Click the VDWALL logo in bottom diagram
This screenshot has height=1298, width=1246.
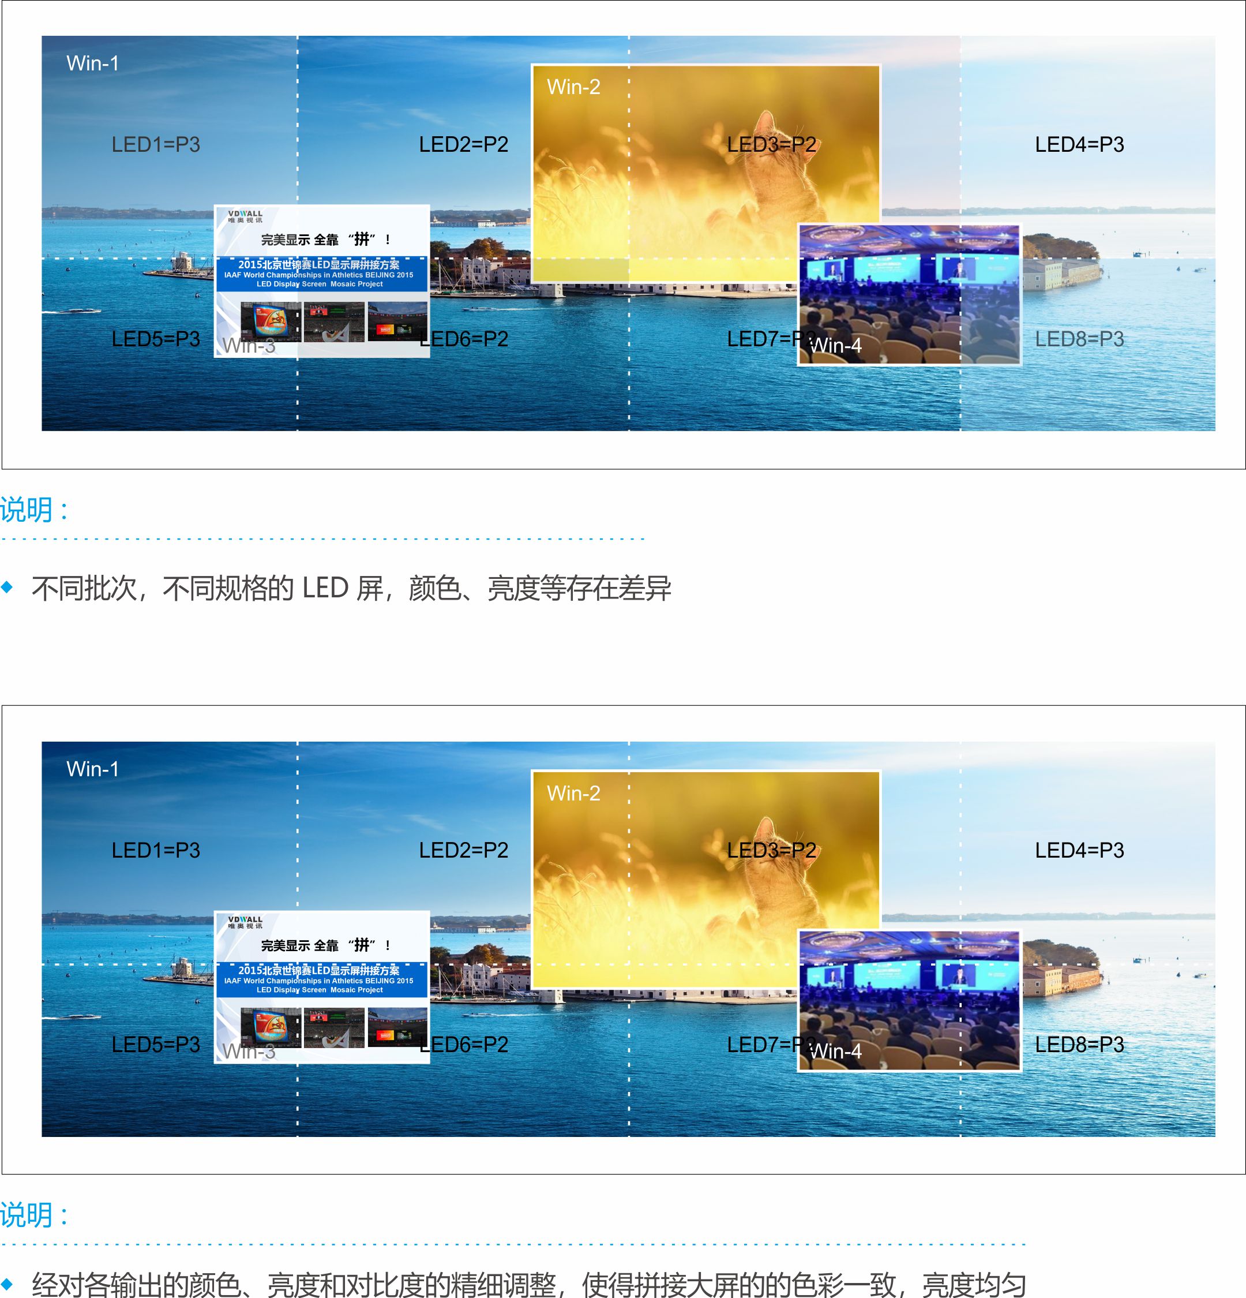point(245,922)
